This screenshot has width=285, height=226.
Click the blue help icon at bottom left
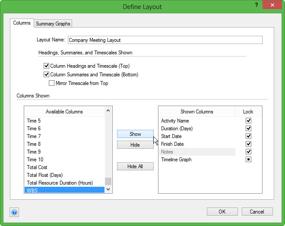[14, 212]
